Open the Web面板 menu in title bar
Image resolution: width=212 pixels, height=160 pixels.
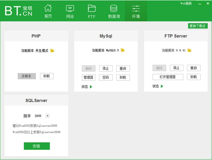click(x=186, y=3)
